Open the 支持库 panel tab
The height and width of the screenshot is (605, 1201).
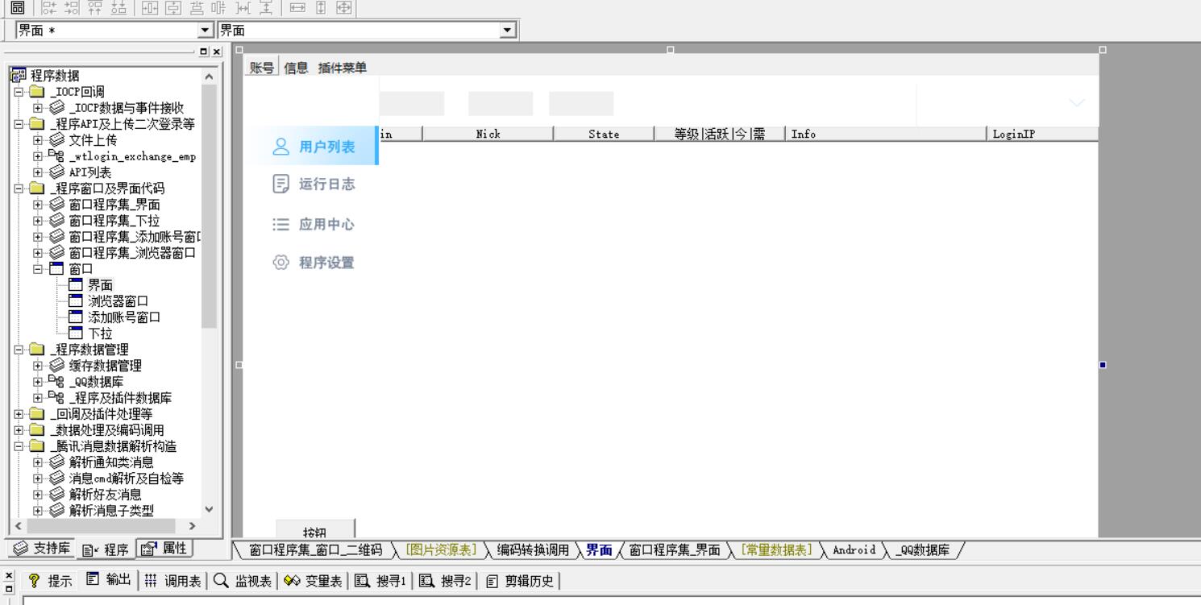click(43, 549)
